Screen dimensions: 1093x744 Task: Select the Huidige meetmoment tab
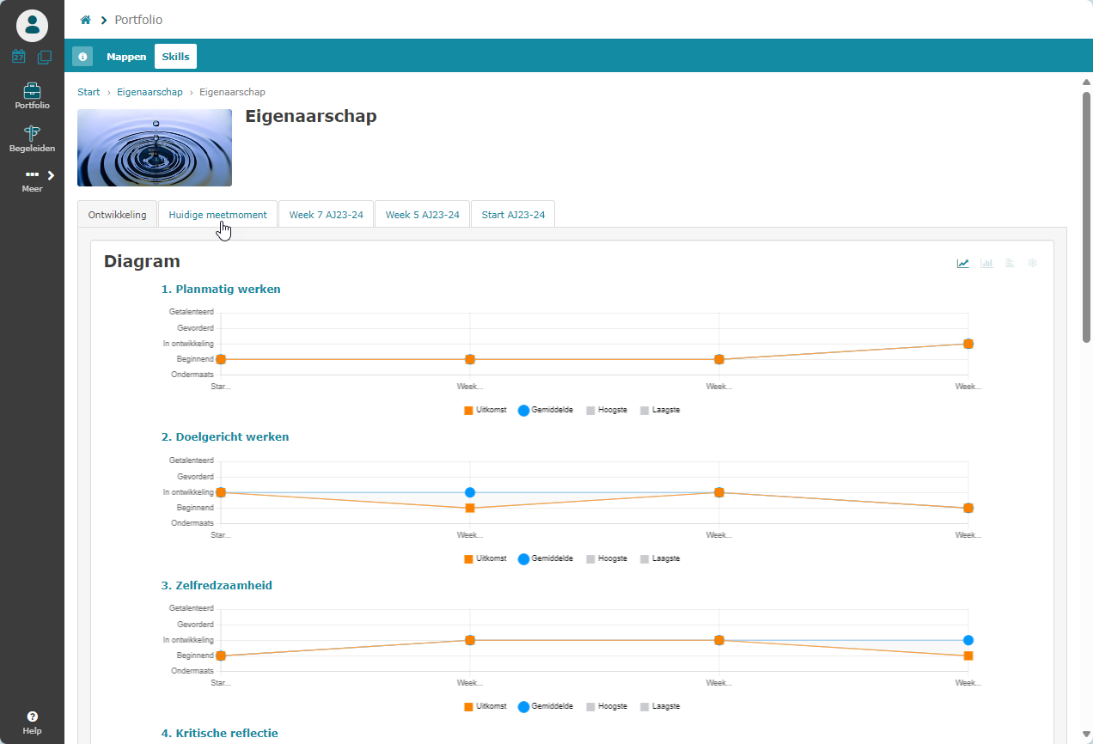217,215
